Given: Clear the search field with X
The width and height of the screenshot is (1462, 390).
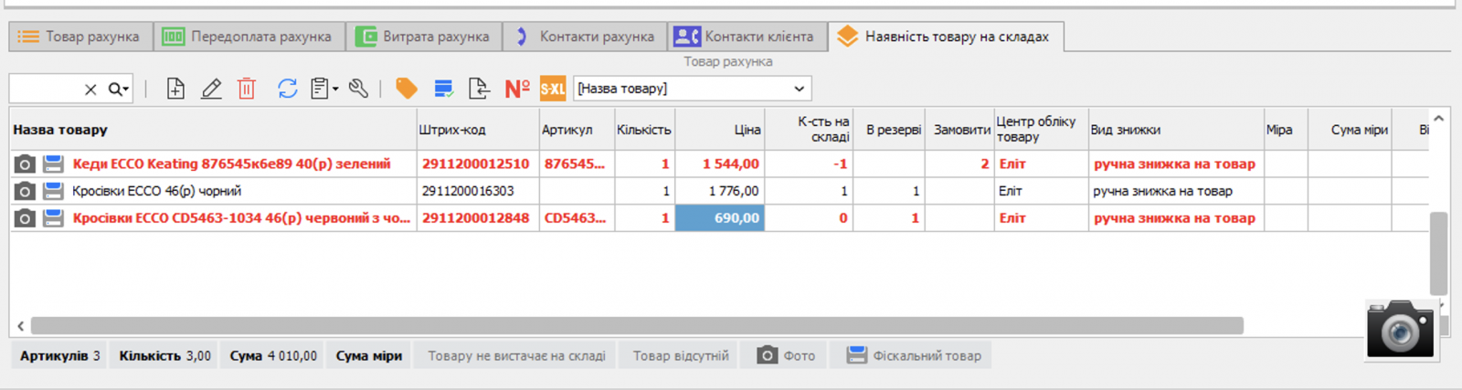Looking at the screenshot, I should (x=90, y=90).
